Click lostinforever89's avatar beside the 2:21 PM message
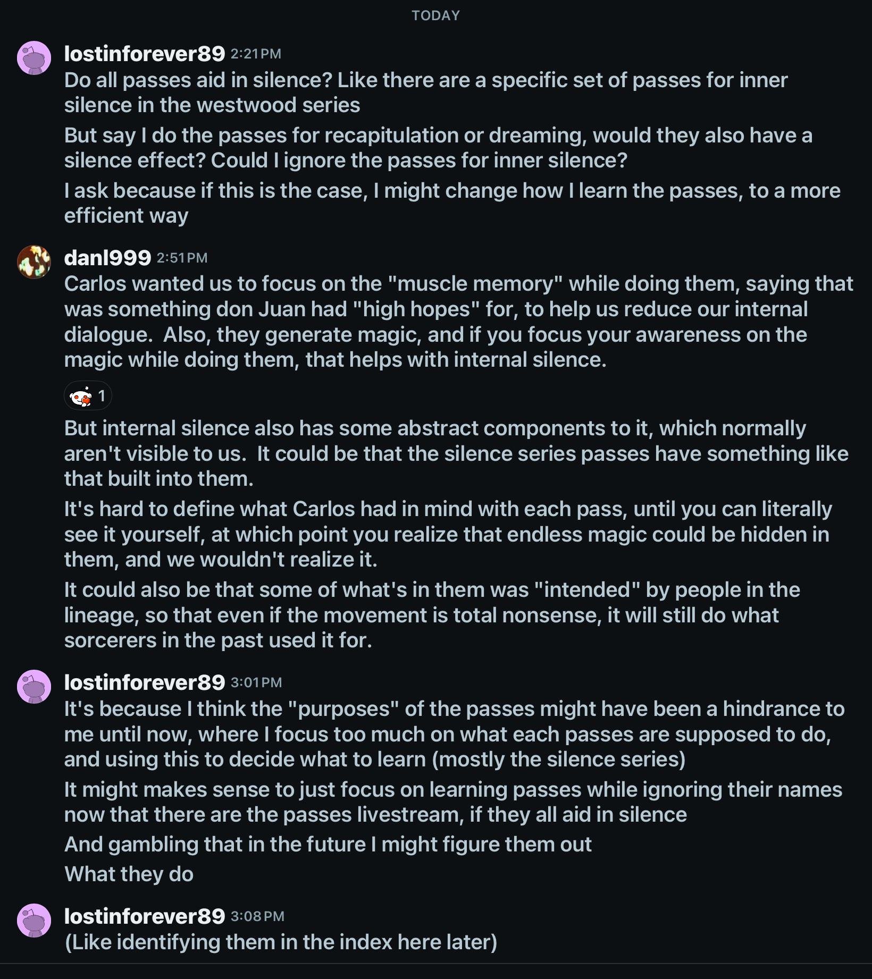 (34, 58)
